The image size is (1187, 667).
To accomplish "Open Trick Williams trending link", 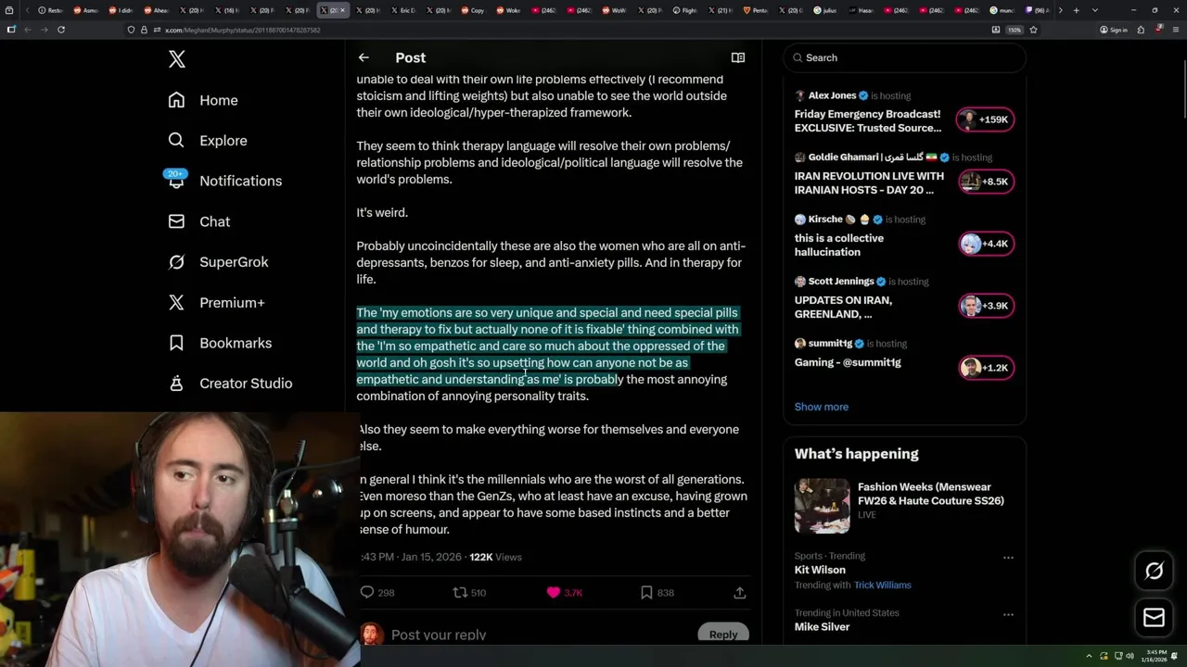I will (882, 585).
